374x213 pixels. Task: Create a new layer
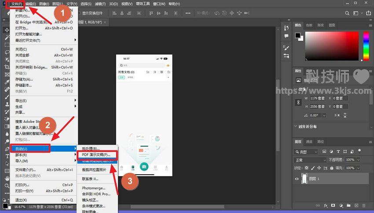pos(356,206)
